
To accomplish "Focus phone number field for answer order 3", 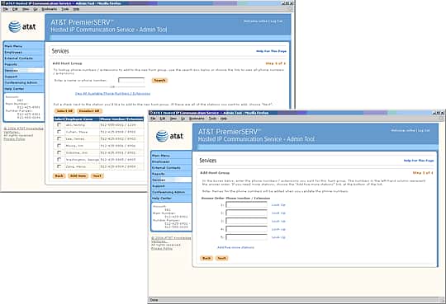I will (x=247, y=221).
